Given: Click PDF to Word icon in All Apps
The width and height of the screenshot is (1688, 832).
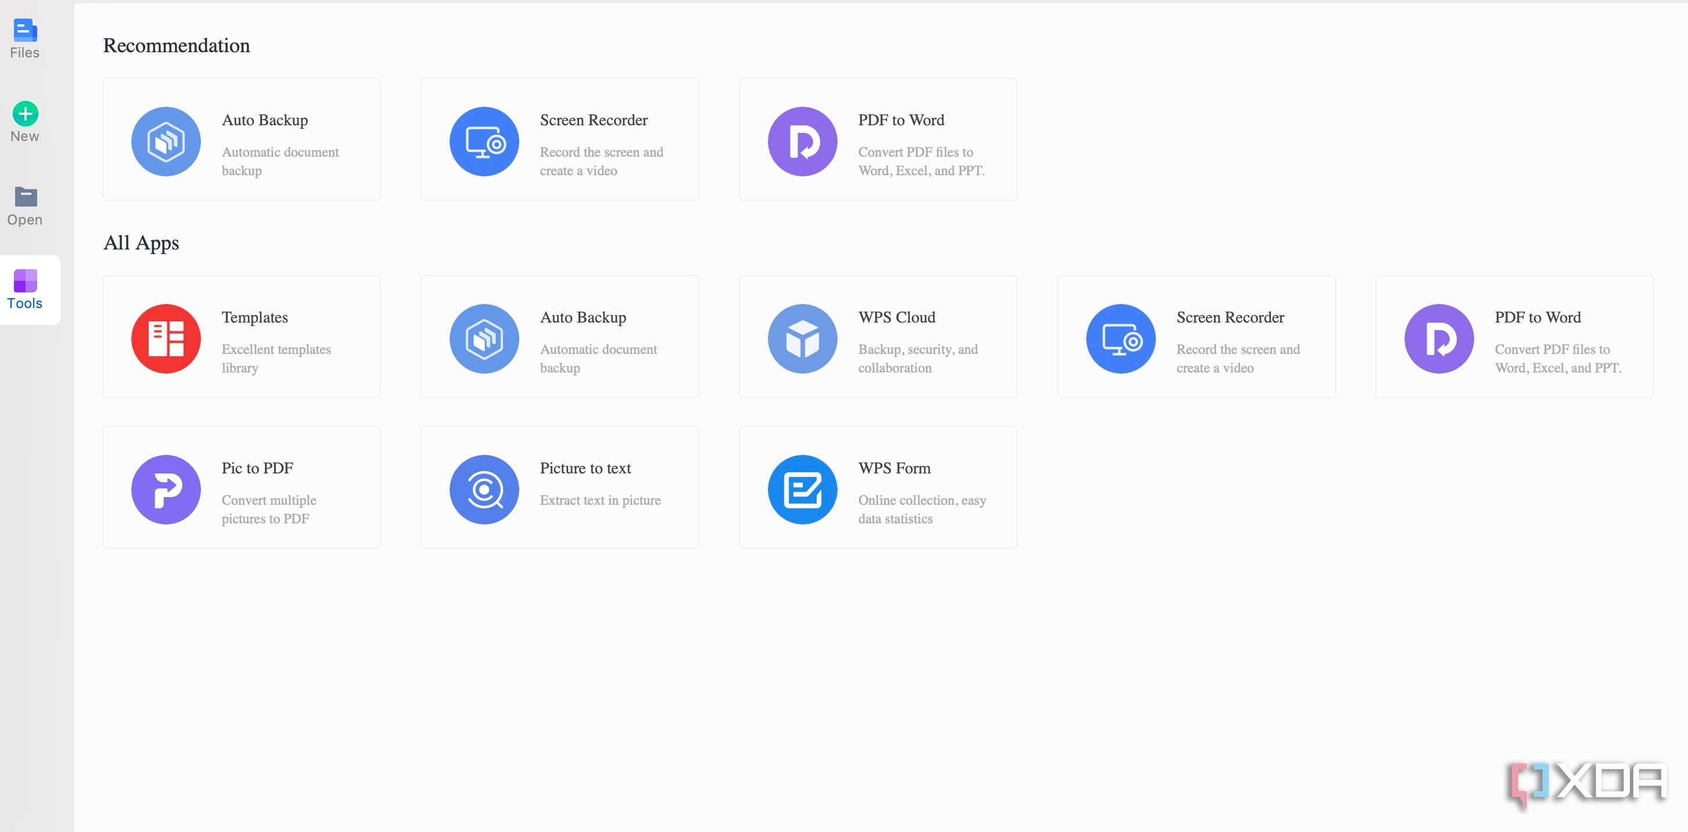Looking at the screenshot, I should tap(1439, 338).
